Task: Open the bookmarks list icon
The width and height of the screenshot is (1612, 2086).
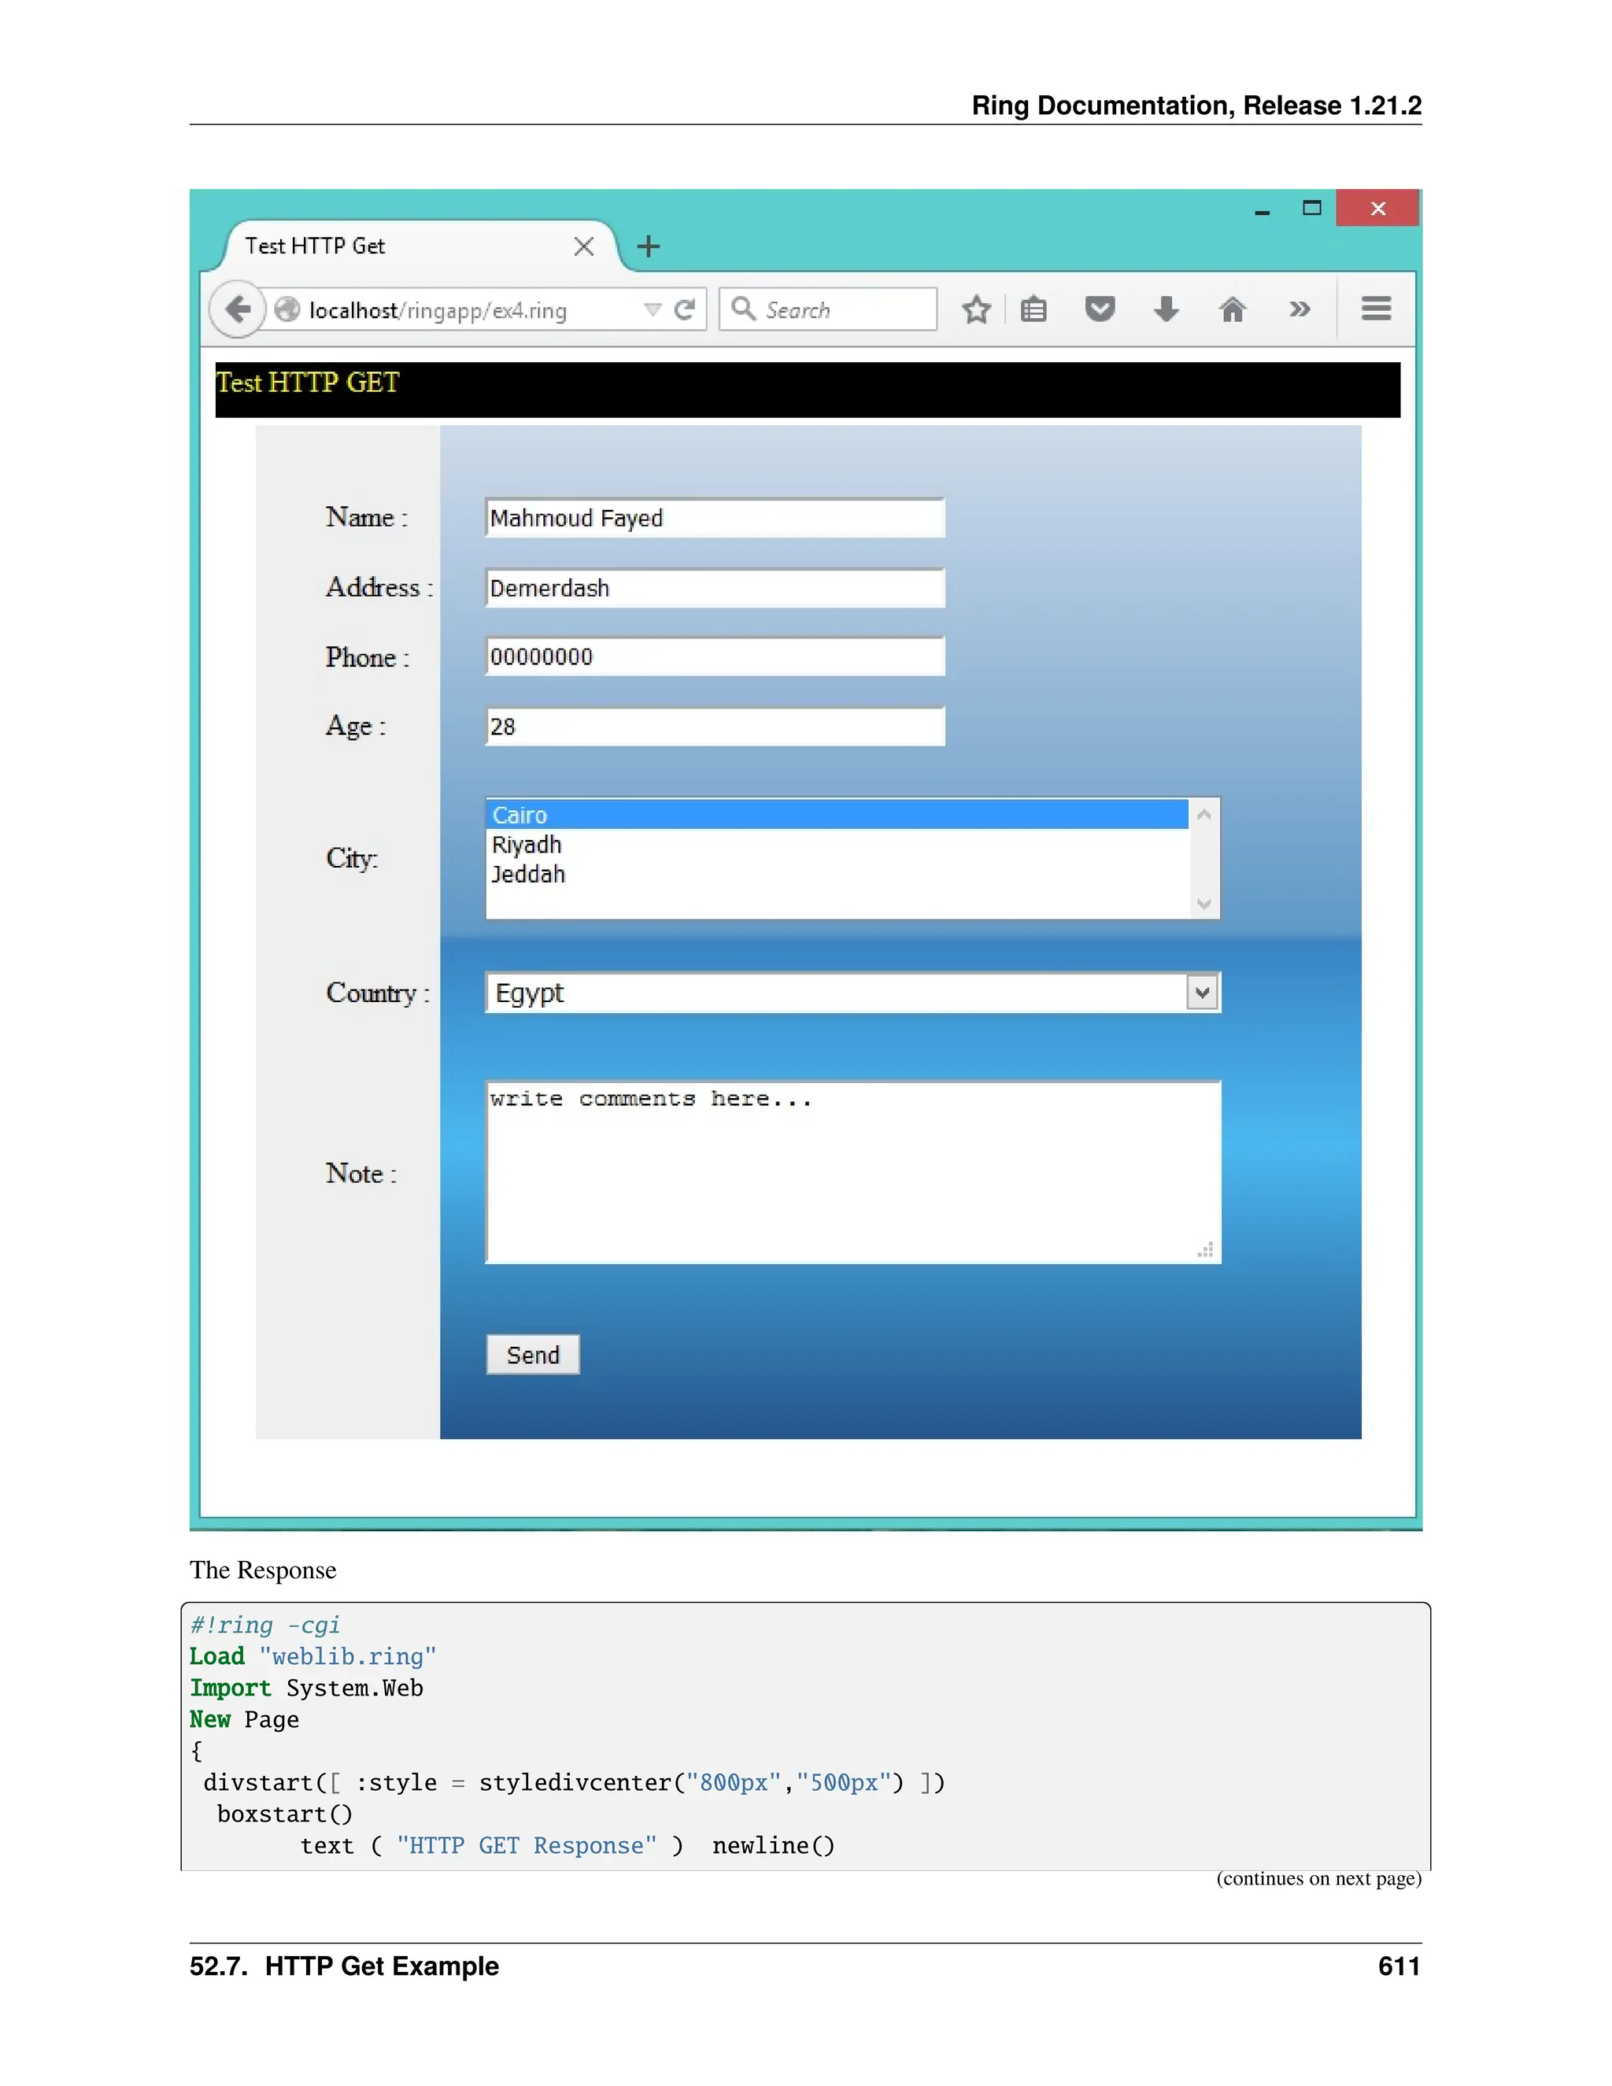Action: (1033, 309)
